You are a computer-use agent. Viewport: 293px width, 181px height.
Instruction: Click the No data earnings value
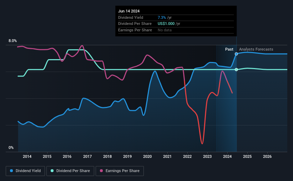coord(165,30)
